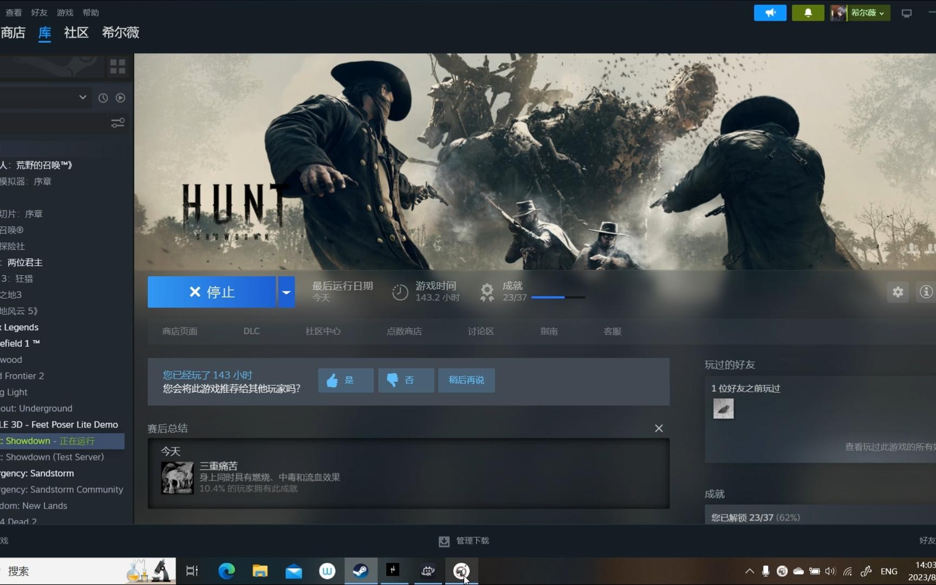Click the ready-to-play circle icon

pyautogui.click(x=120, y=98)
